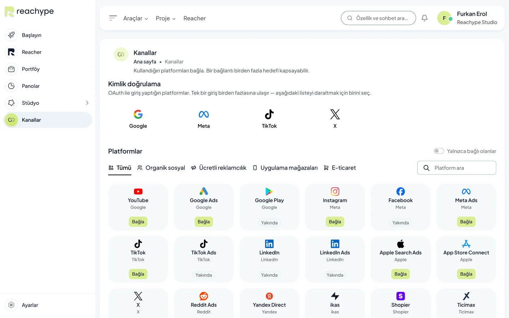Click the Reddit Ads card icon
This screenshot has height=318, width=509.
click(x=204, y=296)
